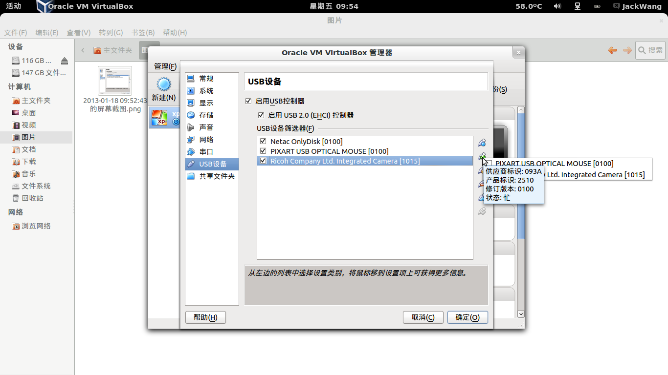Click the 新建(N) toolbar icon in VirtualBox
The image size is (668, 375).
click(x=163, y=89)
